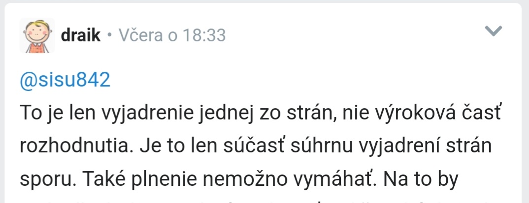The height and width of the screenshot is (203, 529).
Task: Click the "Včera o 18:33" timestamp
Action: click(170, 35)
